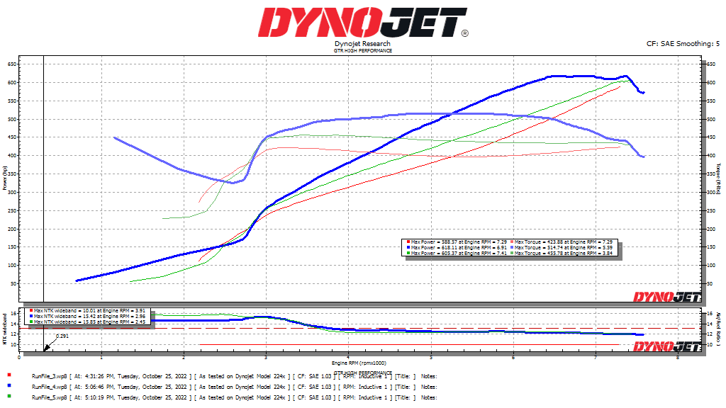The image size is (726, 408).
Task: Click the blue Max NTK wideband 15.42 swatch
Action: point(31,317)
